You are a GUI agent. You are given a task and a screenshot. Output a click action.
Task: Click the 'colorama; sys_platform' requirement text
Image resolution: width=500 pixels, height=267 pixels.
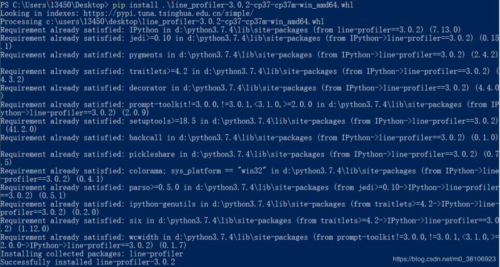pyautogui.click(x=175, y=171)
